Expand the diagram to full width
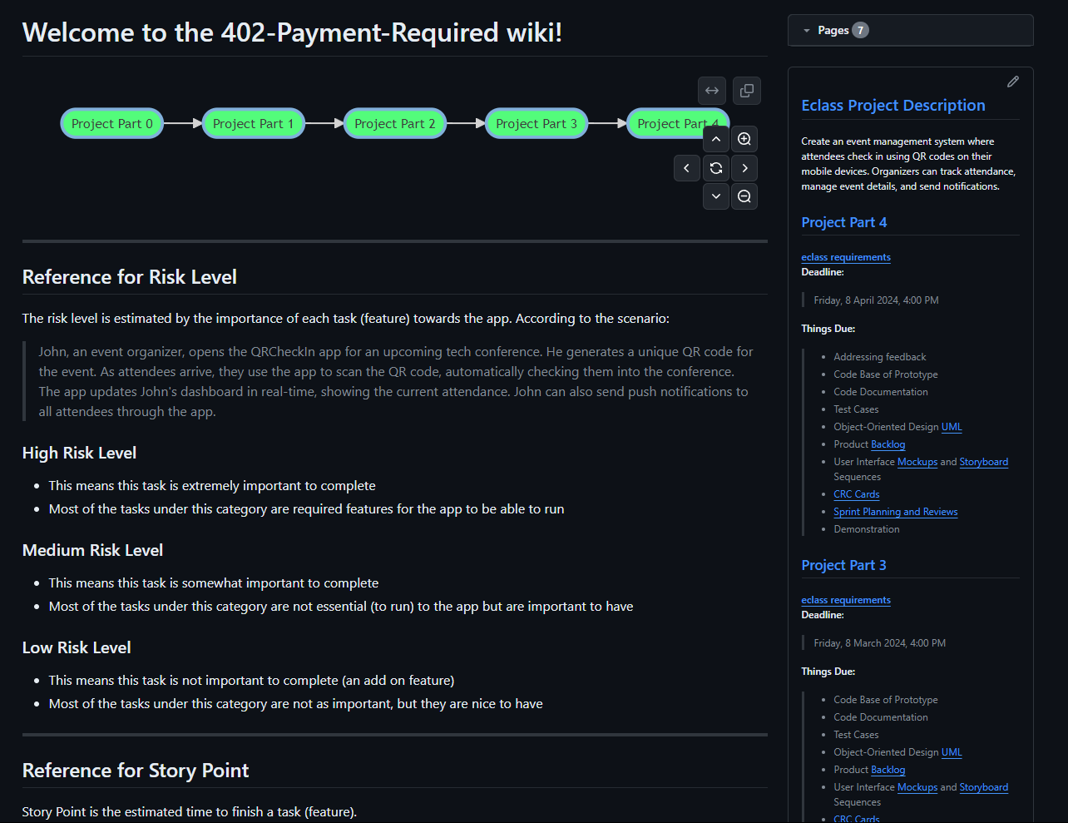The width and height of the screenshot is (1068, 823). click(x=712, y=91)
